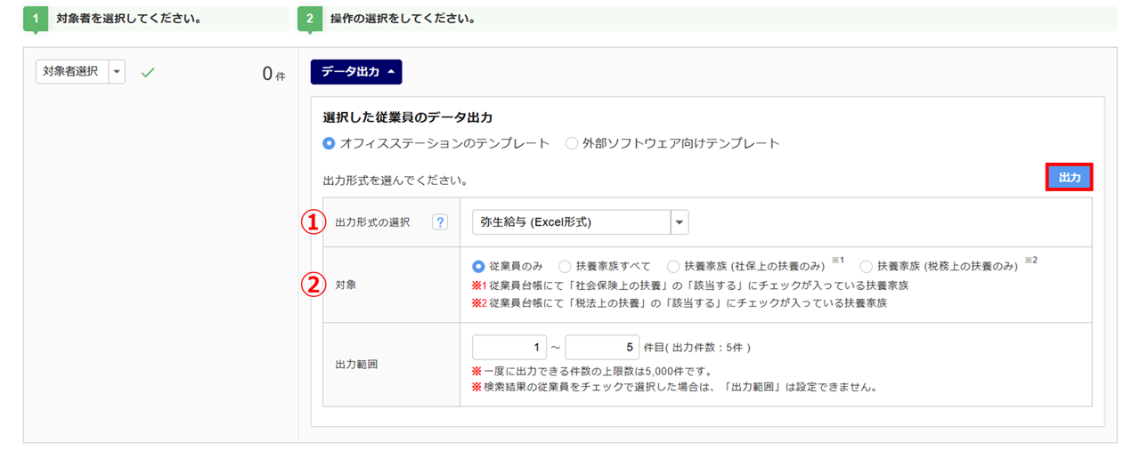1140x450 pixels.
Task: Select 扶養家族 (税務上の扶養のみ) radio
Action: pos(867,266)
